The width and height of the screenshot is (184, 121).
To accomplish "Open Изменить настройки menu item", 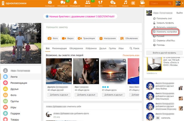I will pyautogui.click(x=165, y=32).
